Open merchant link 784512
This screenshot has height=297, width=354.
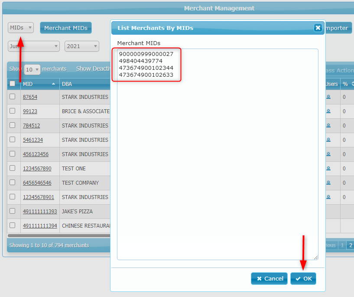(x=31, y=126)
